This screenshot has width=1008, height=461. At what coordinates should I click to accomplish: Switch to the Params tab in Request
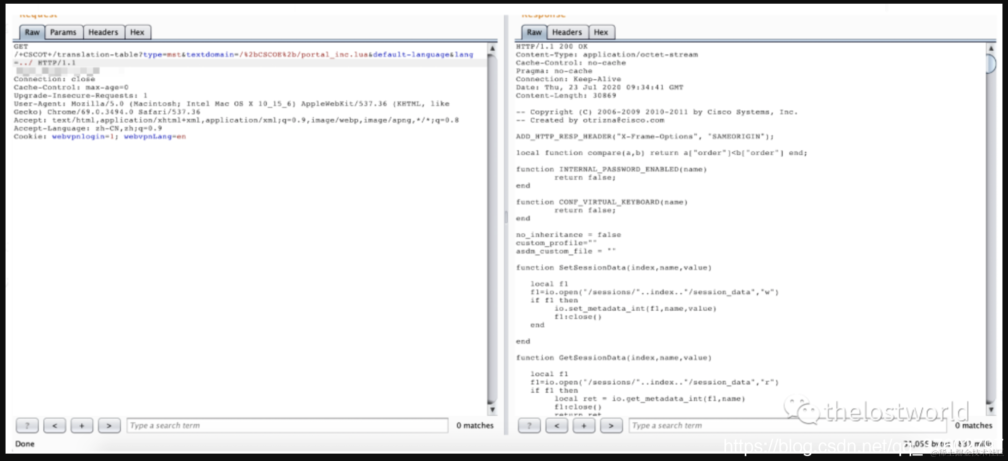pyautogui.click(x=63, y=32)
